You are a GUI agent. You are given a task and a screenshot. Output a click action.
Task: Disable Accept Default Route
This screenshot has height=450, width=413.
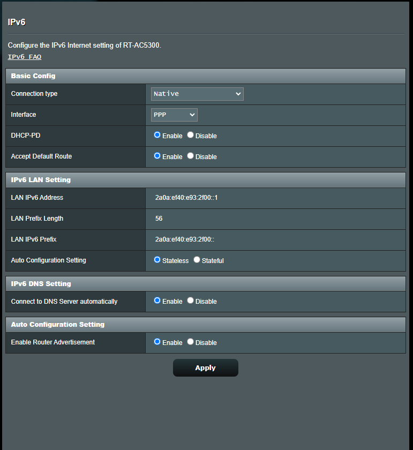[190, 156]
